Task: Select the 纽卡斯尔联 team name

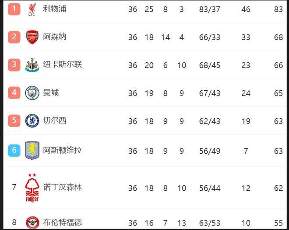Action: (x=62, y=65)
